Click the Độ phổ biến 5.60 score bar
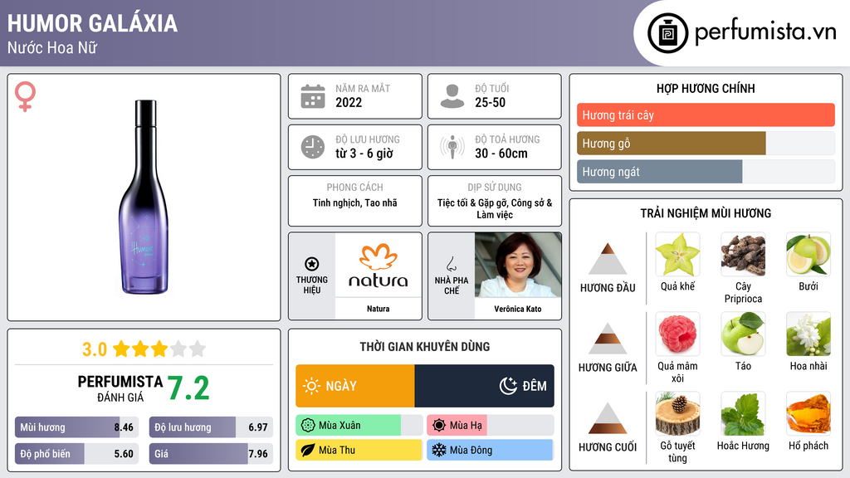This screenshot has height=478, width=850. [76, 454]
